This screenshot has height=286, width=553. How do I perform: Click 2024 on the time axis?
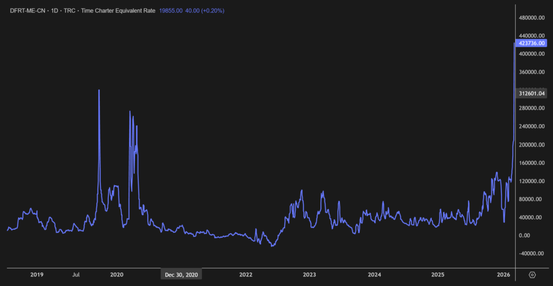[x=374, y=275]
